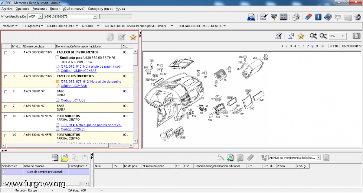Click the car on lift icon
The width and height of the screenshot is (363, 193).
click(x=338, y=17)
